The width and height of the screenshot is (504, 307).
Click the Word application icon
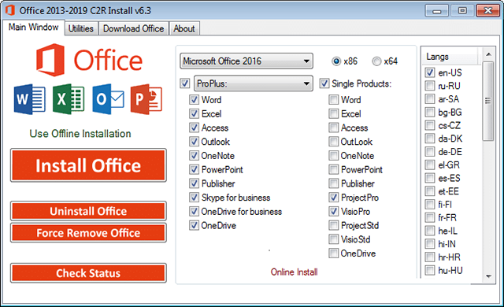point(30,99)
